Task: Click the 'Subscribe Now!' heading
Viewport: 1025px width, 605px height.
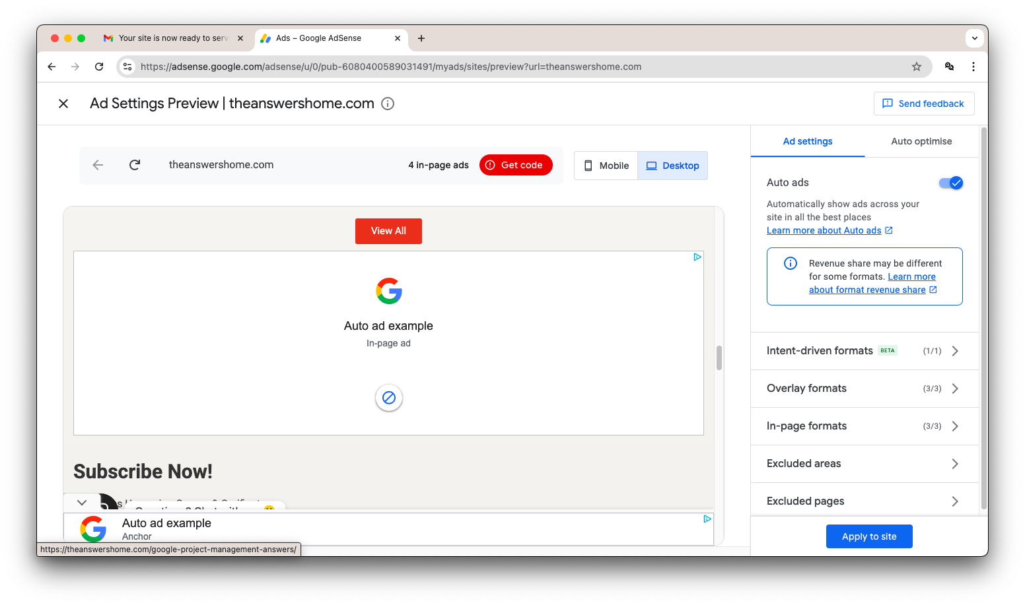Action: (143, 472)
